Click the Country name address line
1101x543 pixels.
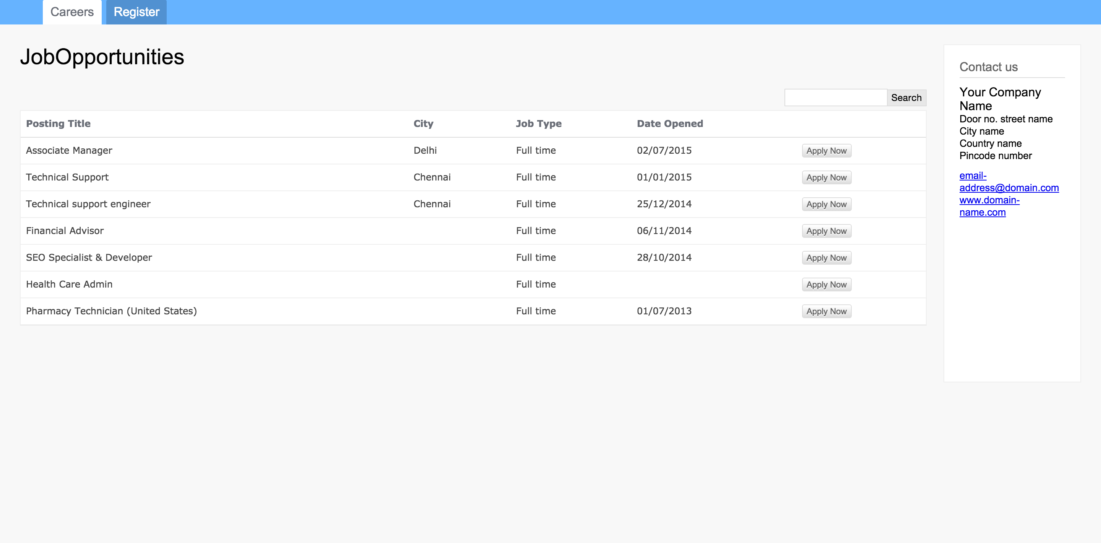coord(990,144)
